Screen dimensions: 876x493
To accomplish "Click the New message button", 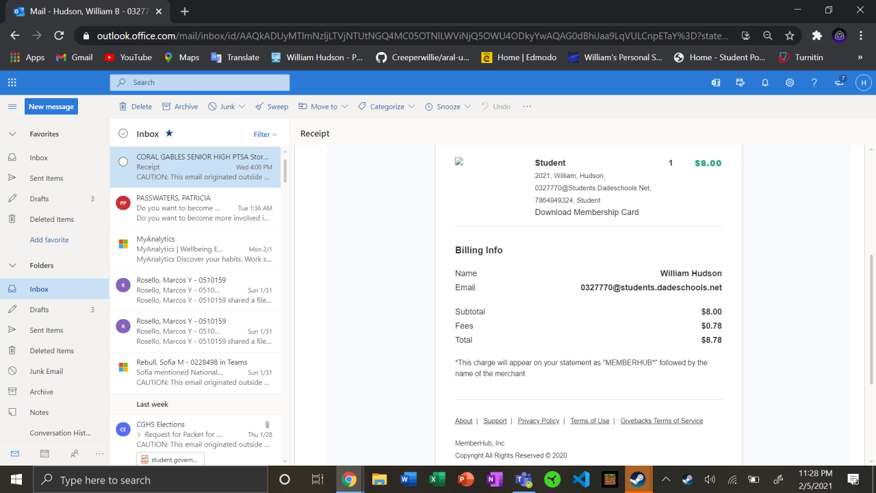I will 51,107.
